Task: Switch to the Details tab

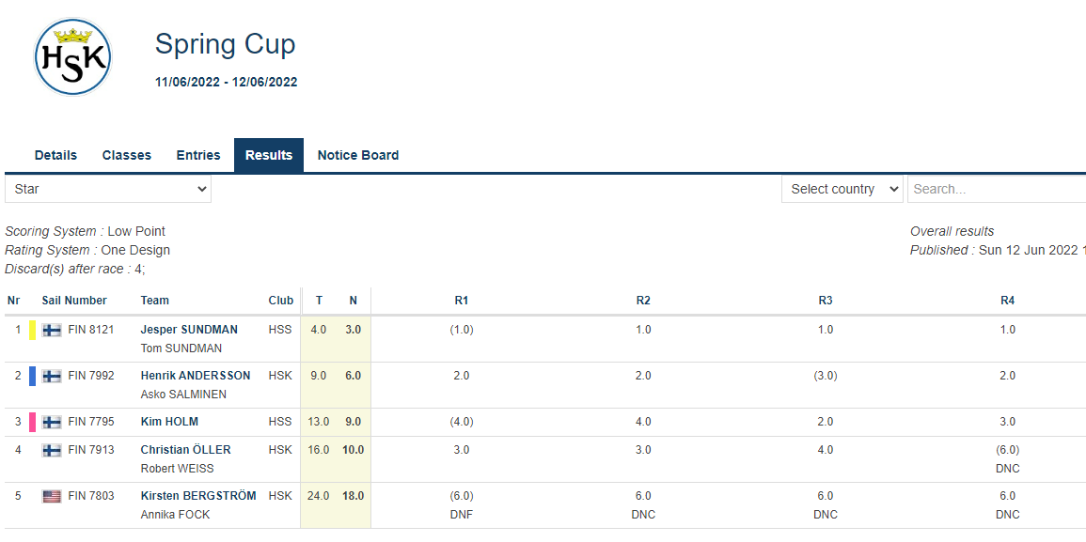Action: point(55,155)
